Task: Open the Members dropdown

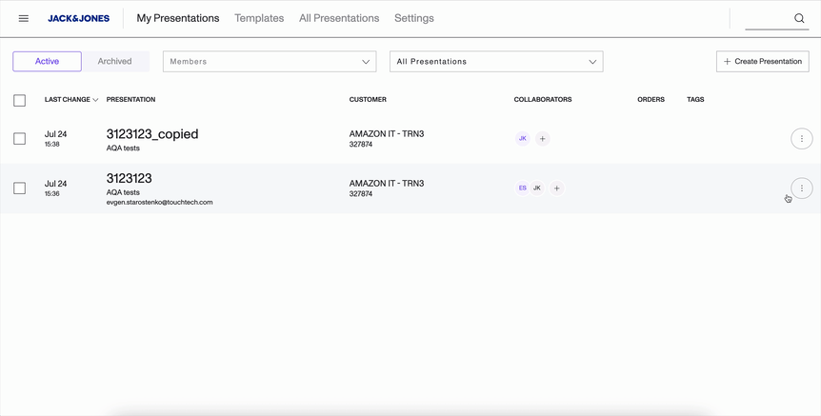Action: [x=270, y=61]
